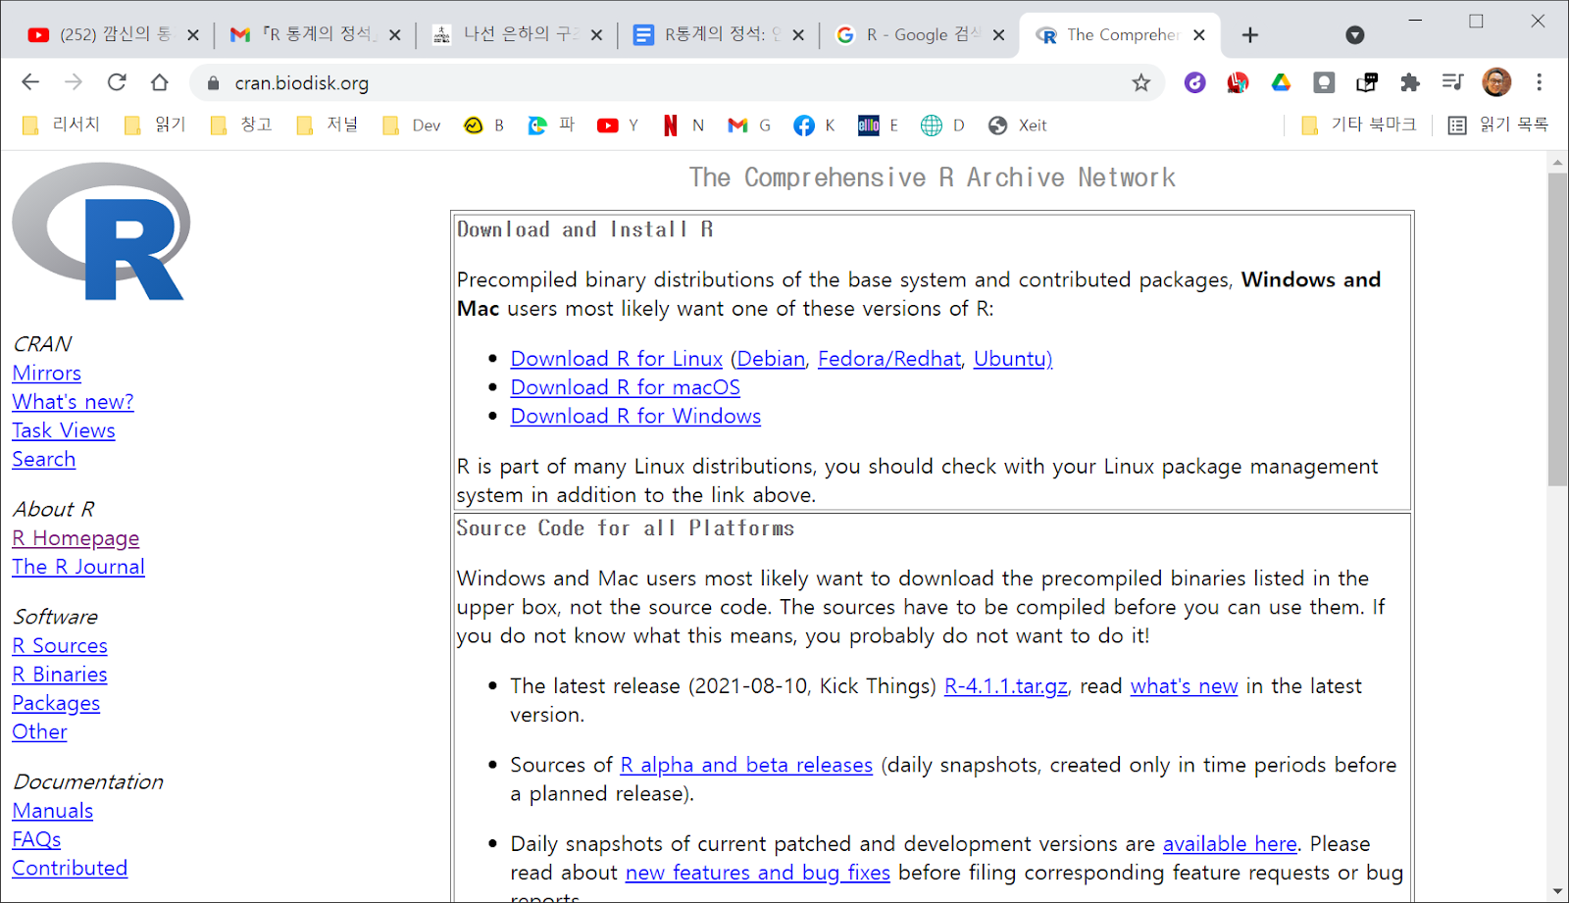Open the R Homepage link
This screenshot has height=903, width=1569.
tap(76, 538)
